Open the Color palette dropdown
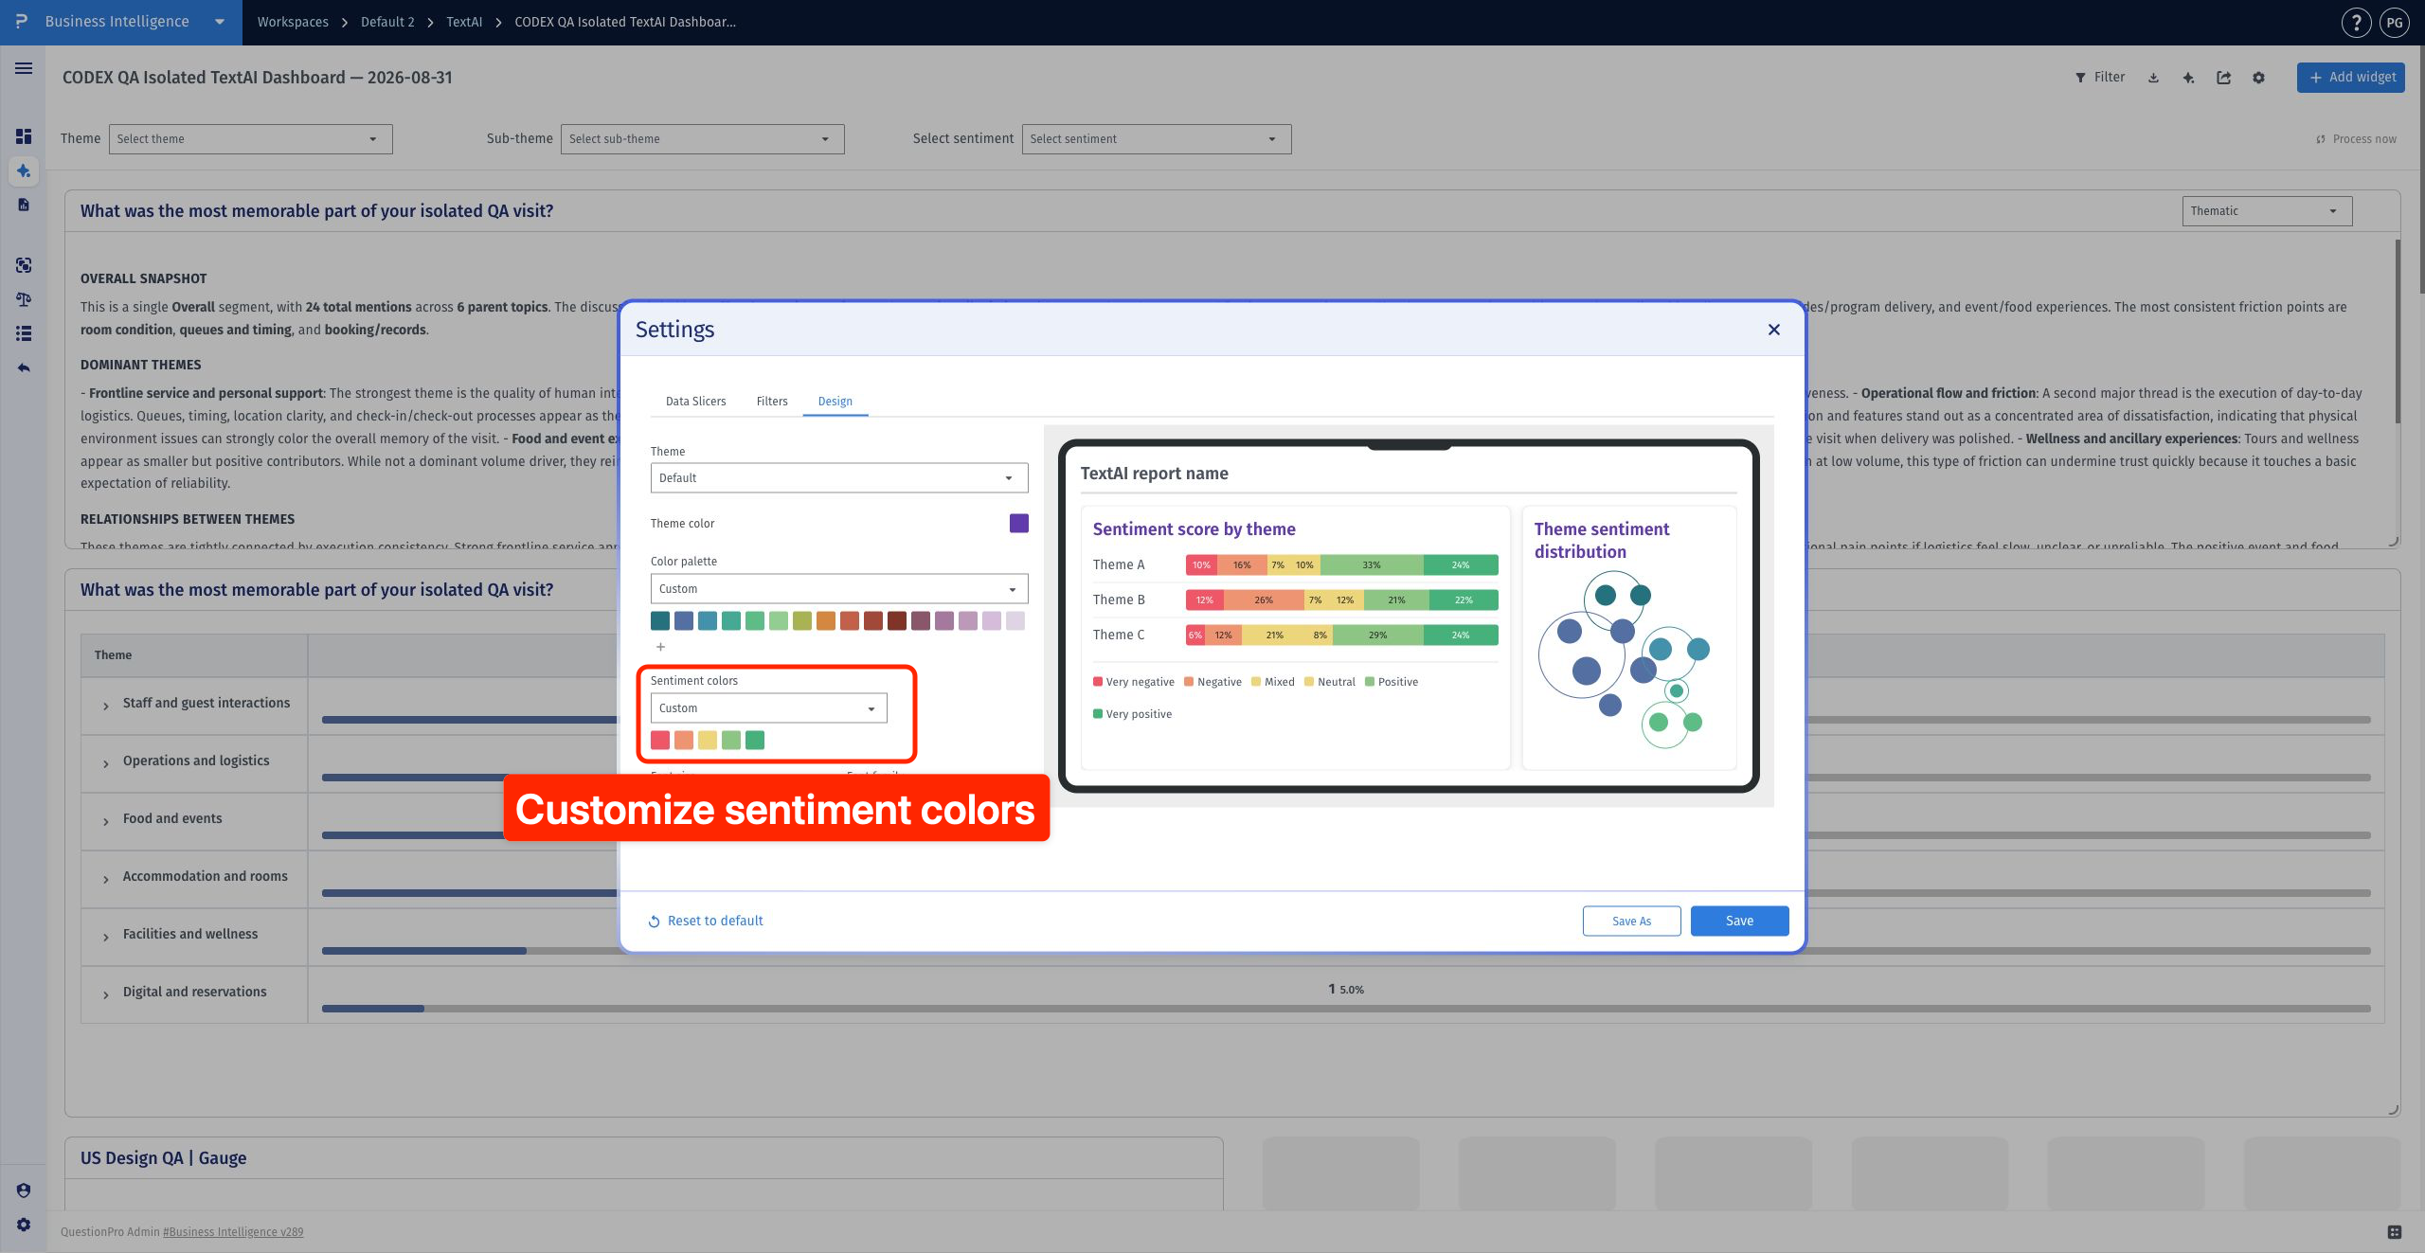Viewport: 2425px width, 1253px height. coord(838,589)
